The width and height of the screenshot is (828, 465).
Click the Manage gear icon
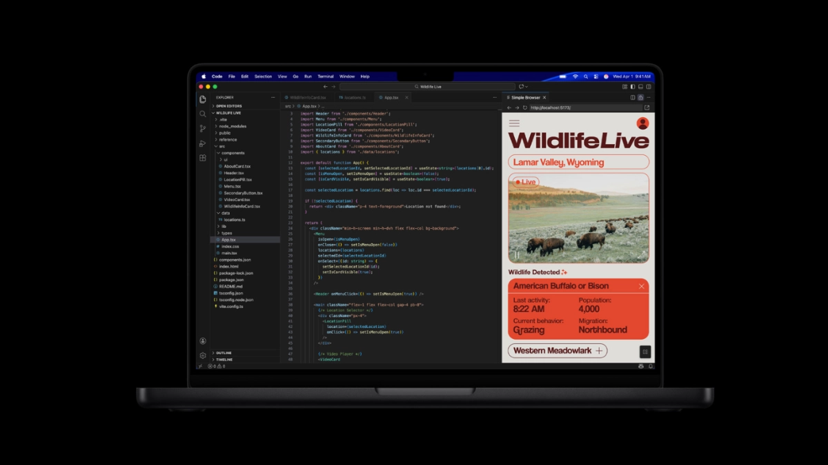pyautogui.click(x=203, y=355)
